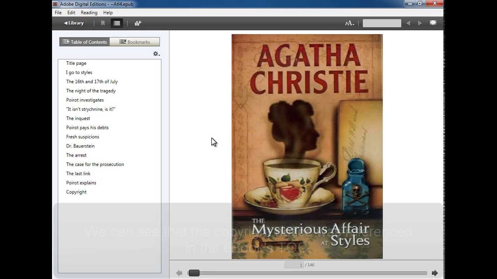This screenshot has height=279, width=497.
Task: Click the page number input box
Action: pyautogui.click(x=294, y=265)
